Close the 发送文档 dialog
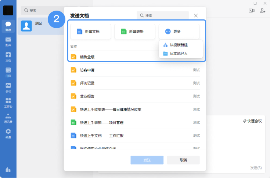The image size is (270, 178). tap(196, 15)
